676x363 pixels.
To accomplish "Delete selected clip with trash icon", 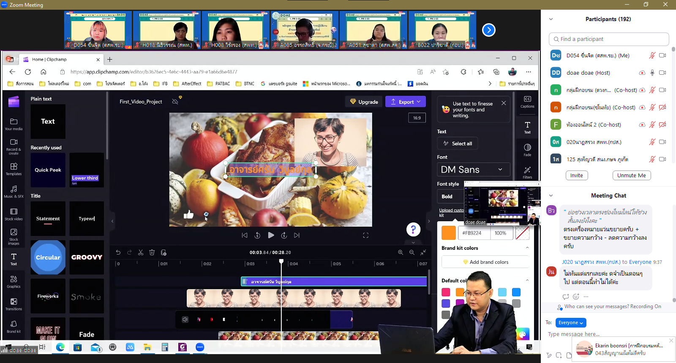I will [x=152, y=252].
